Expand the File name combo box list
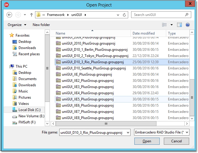Screen dimensions: 198x153 point(128,133)
